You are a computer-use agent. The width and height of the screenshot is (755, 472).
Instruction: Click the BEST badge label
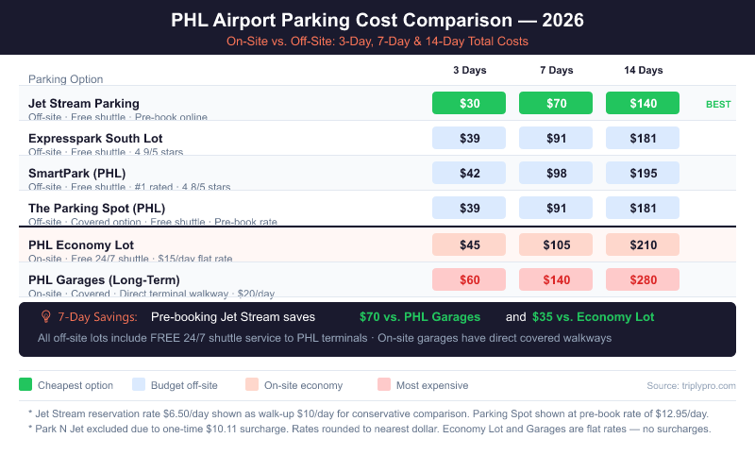pyautogui.click(x=718, y=105)
